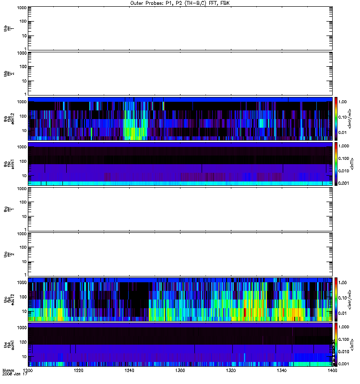Click '0.100' on the thc scm1 color scale
Screen dimensions: 360x384
point(344,339)
